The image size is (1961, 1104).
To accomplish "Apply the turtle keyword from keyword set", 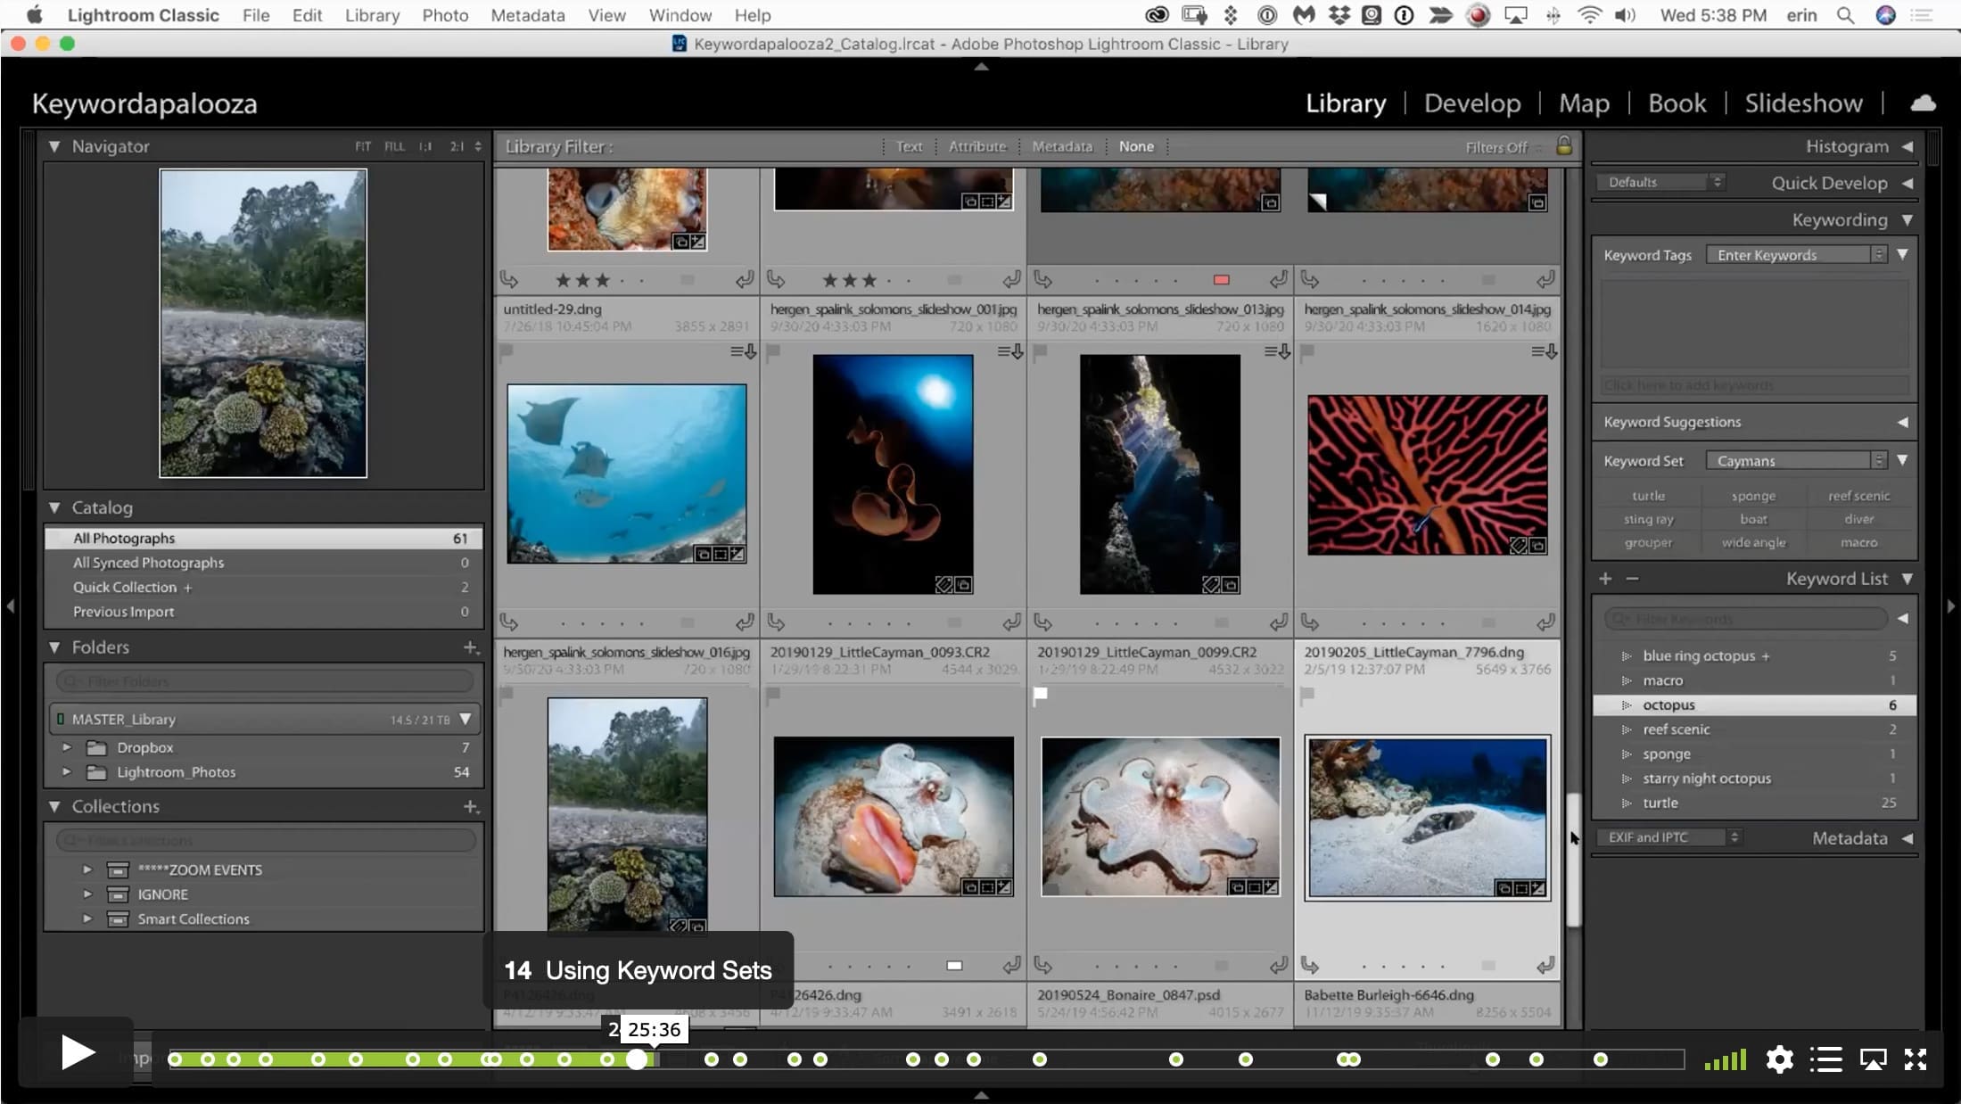I will pos(1648,496).
